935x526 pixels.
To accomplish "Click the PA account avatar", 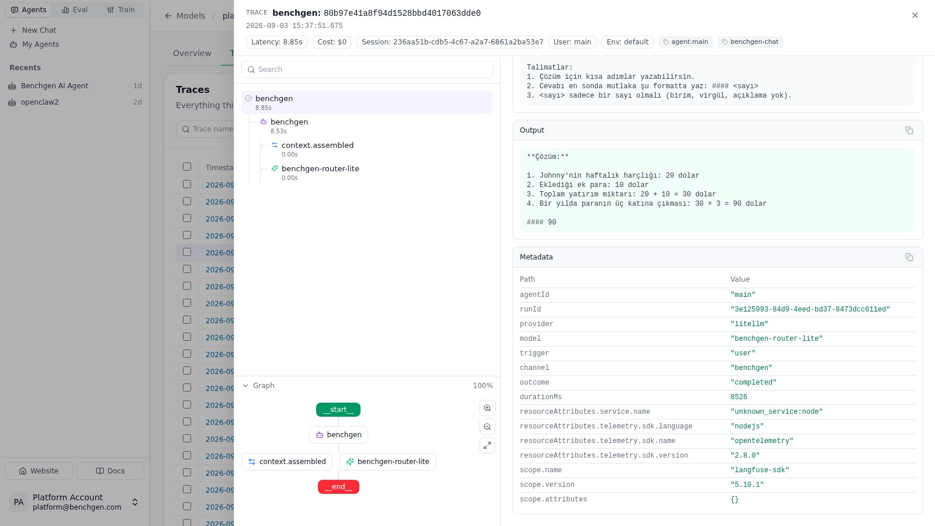I will 19,502.
